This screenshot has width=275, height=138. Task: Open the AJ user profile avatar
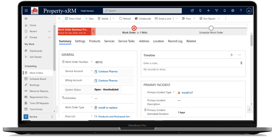point(249,11)
